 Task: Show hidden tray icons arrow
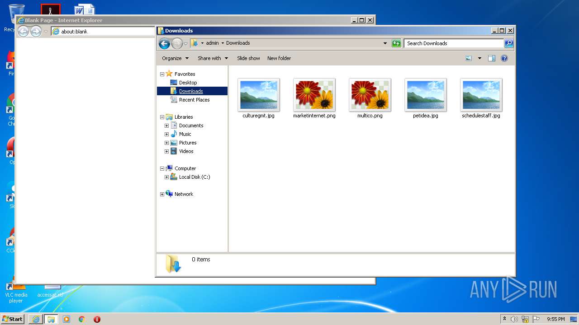click(x=505, y=319)
